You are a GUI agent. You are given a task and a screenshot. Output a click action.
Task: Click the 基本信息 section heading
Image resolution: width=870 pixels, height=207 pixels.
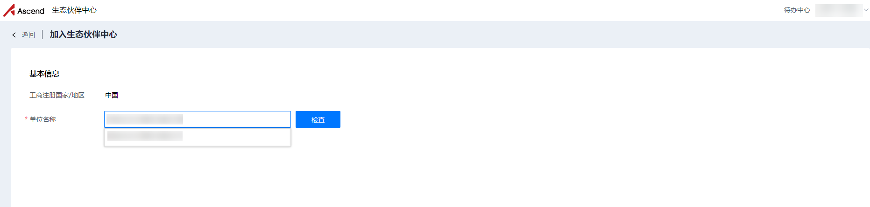44,74
